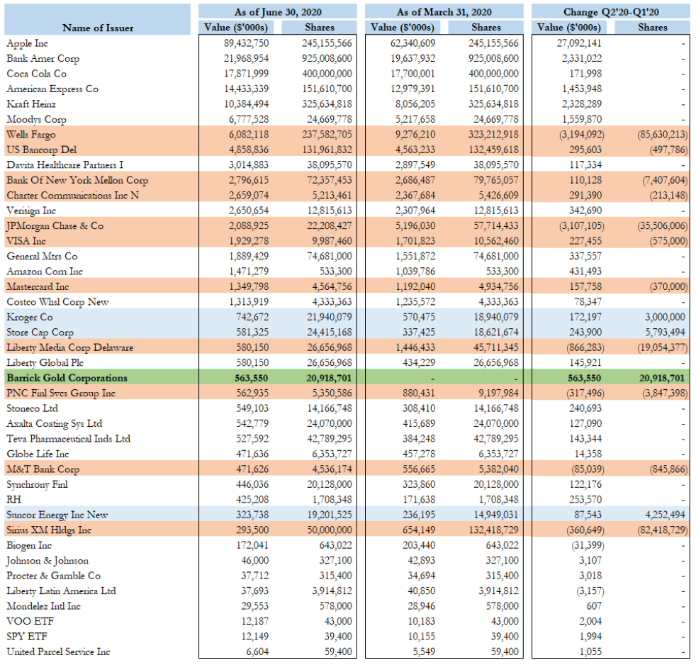Select the As of June 30, 2020 header

pos(278,12)
